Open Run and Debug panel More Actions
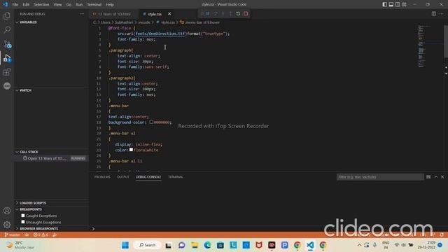 [x=82, y=14]
